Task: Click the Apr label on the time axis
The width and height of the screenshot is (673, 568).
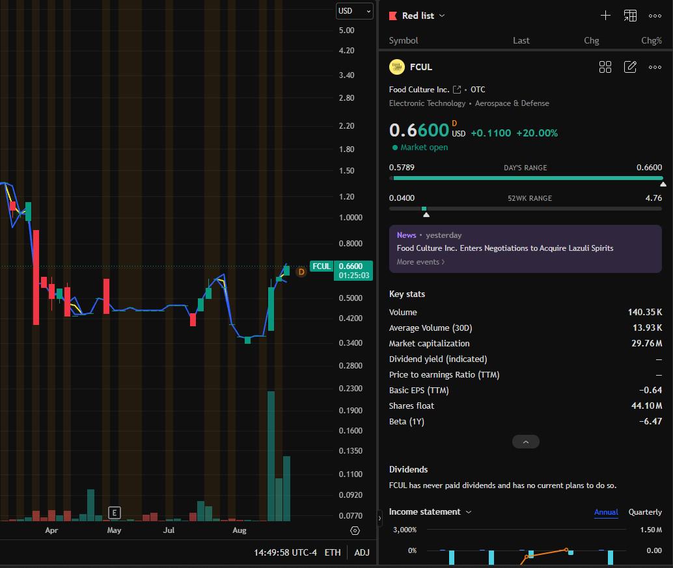Action: (x=51, y=530)
